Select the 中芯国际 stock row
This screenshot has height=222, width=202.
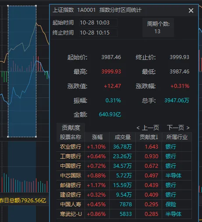click(x=124, y=176)
